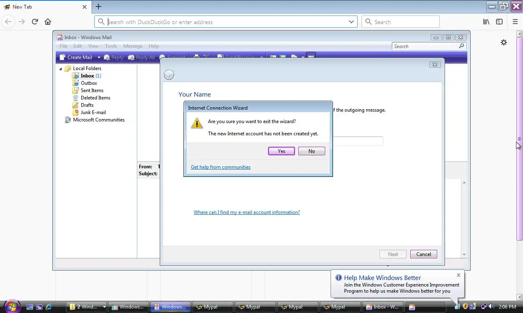Switch to 'Inbox - W...' taskbar button

[383, 307]
